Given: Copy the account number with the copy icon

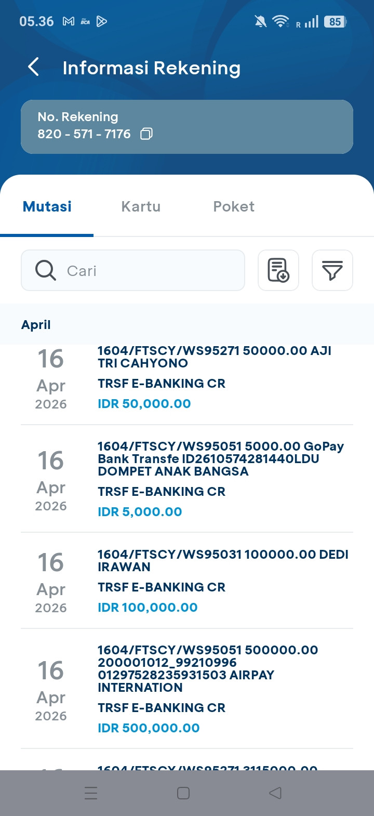Looking at the screenshot, I should [146, 134].
